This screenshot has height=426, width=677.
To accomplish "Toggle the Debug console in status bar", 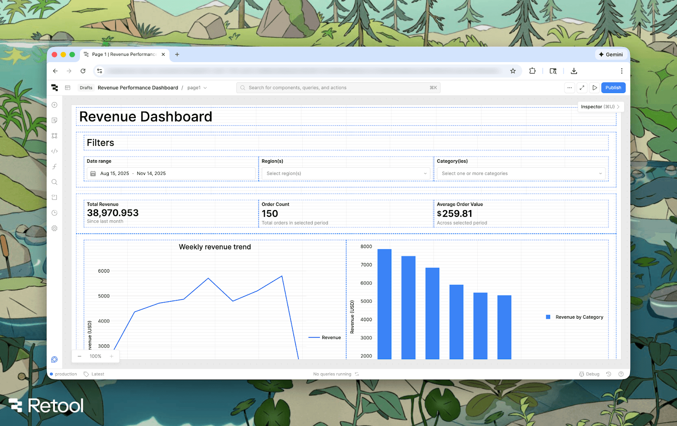I will tap(589, 374).
